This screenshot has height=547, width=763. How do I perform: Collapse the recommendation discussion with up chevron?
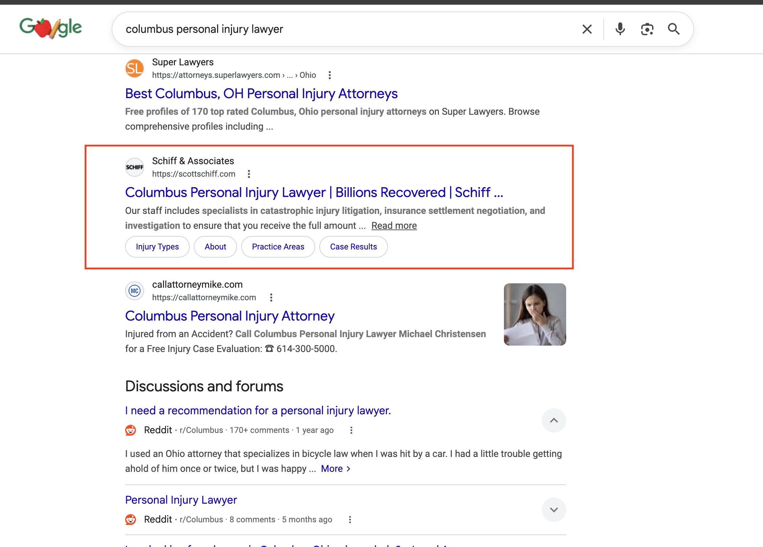point(554,420)
